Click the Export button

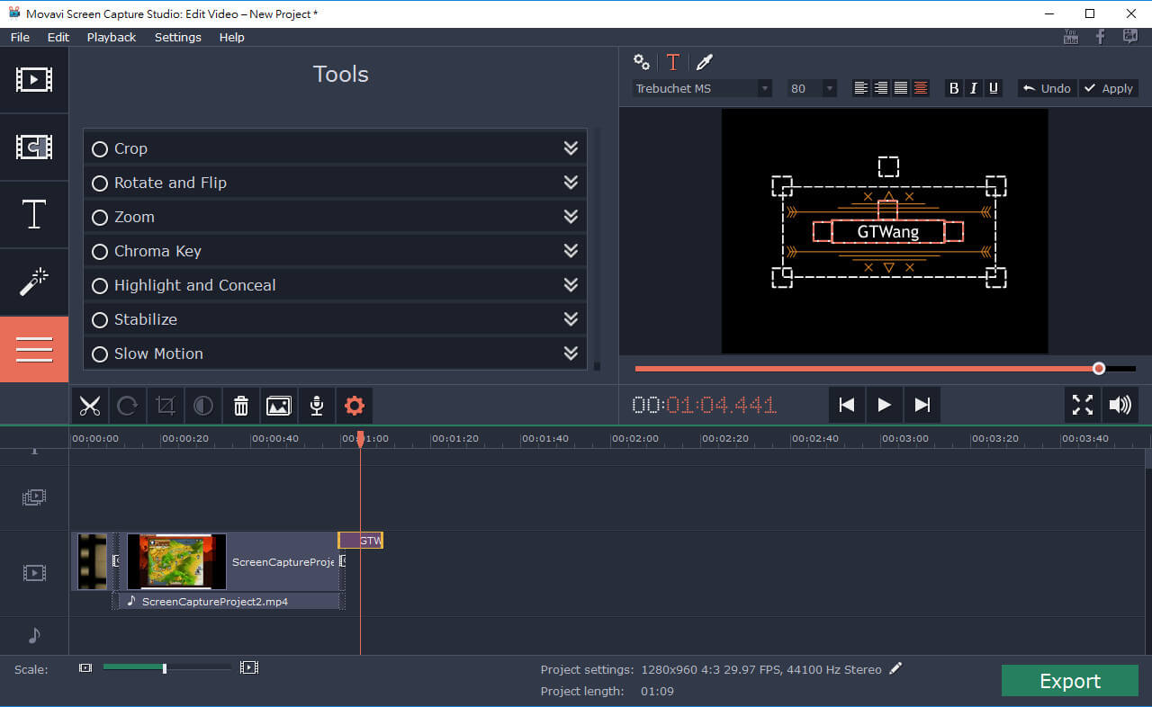pos(1069,681)
